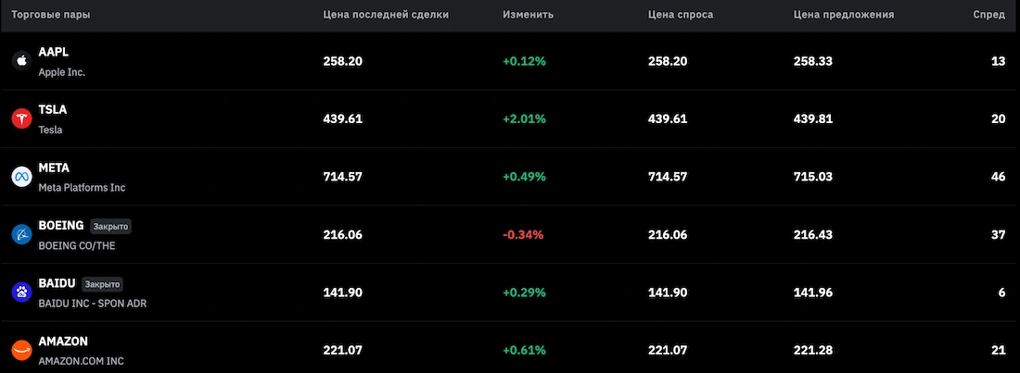Click the 'Цена спроса' column header
This screenshot has width=1020, height=373.
[681, 16]
